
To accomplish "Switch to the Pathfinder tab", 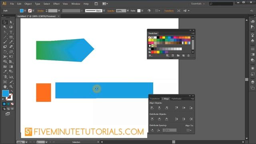I will tap(176, 99).
